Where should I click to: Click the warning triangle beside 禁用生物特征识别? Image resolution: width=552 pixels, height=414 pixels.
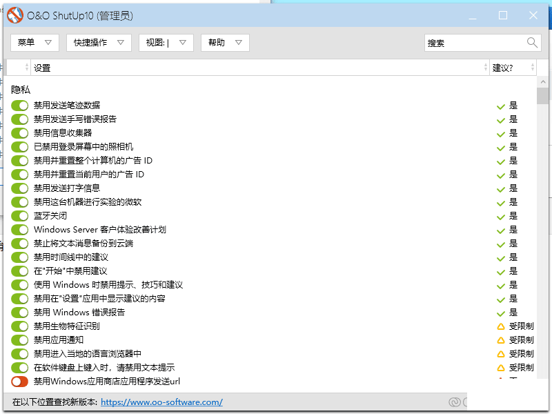(x=501, y=326)
